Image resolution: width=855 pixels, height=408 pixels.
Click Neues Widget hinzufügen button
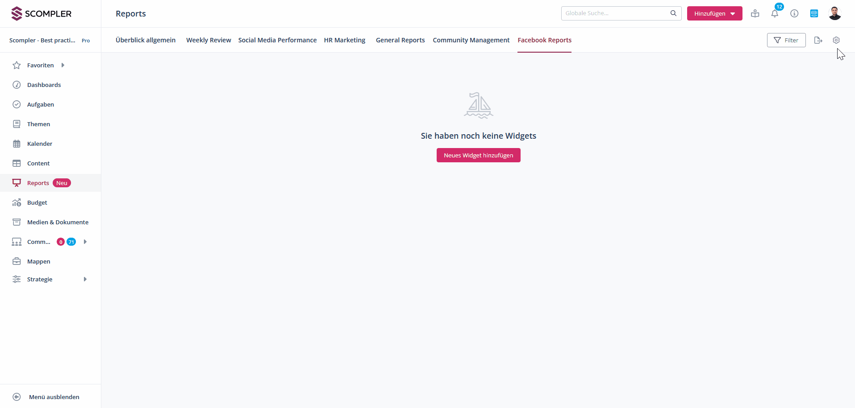pos(478,155)
